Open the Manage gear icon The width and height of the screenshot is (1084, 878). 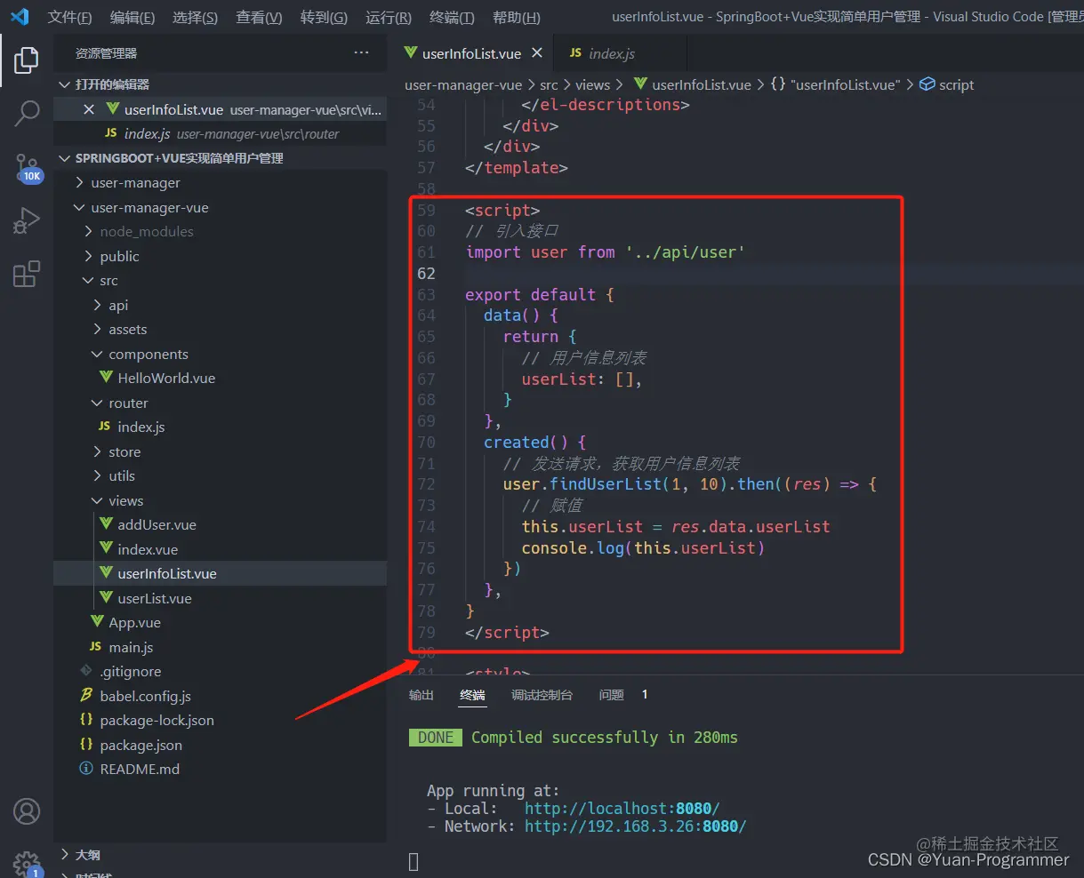(27, 863)
